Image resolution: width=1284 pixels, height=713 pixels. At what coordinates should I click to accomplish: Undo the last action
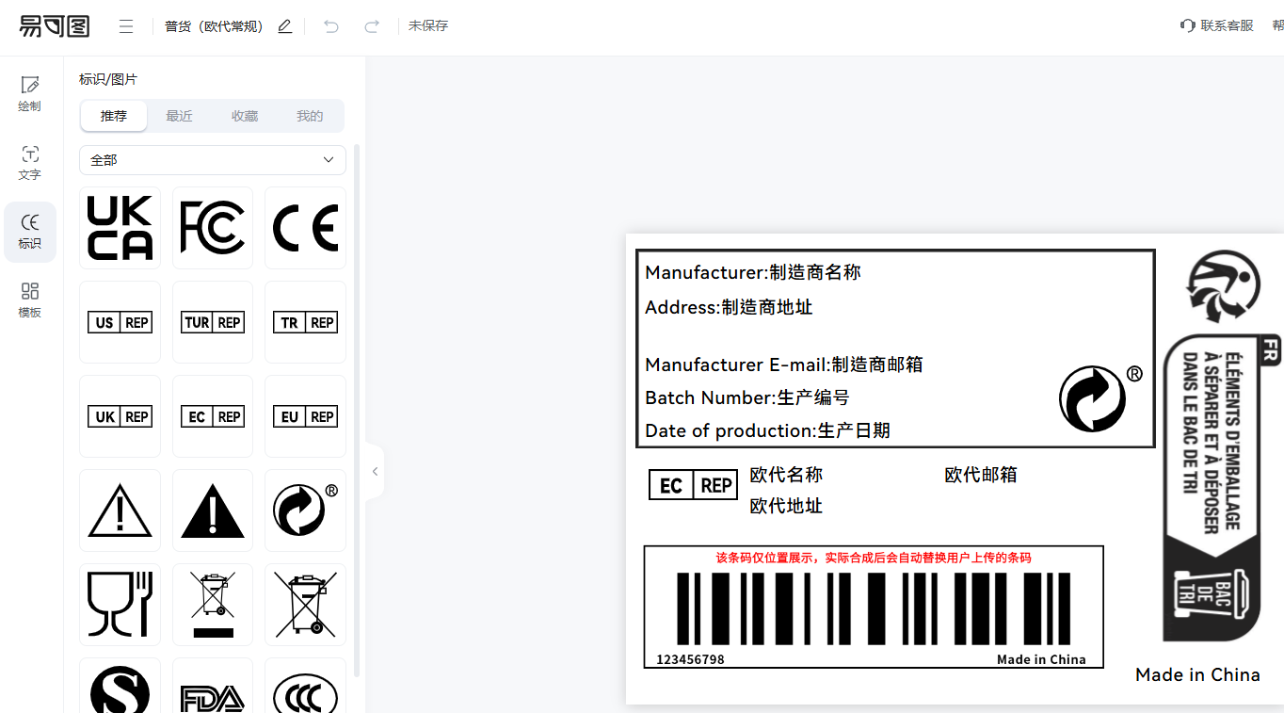point(330,26)
